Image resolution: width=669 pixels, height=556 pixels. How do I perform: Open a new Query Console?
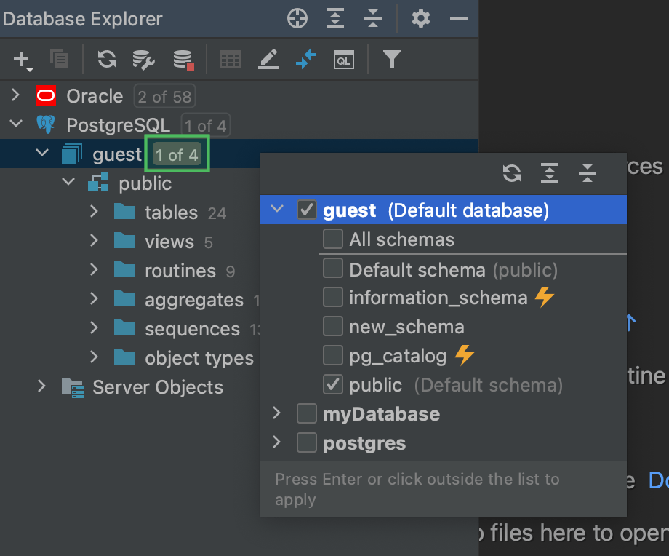coord(343,59)
